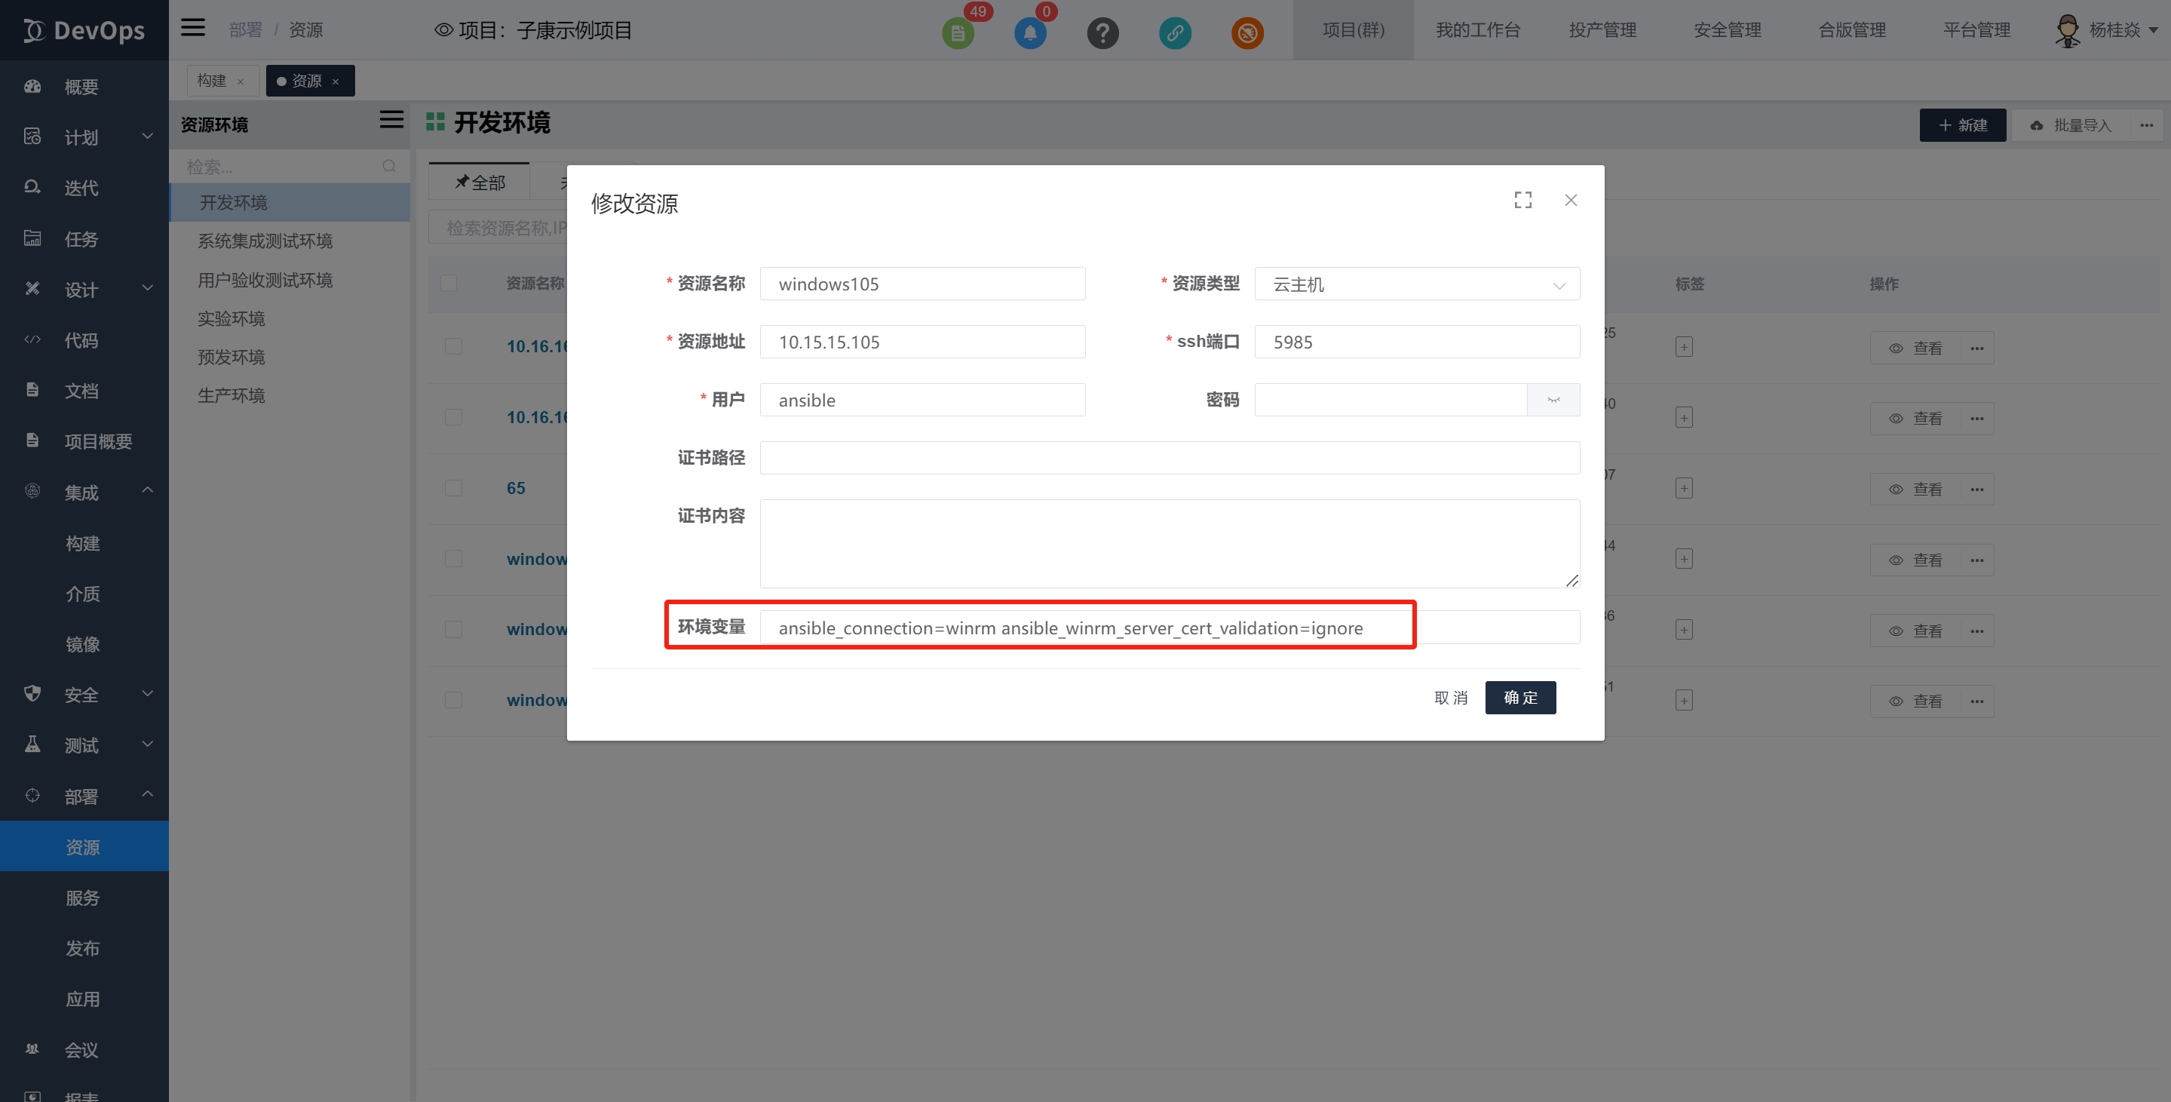Select 系统集成测试环境 in the environment list
2171x1102 pixels.
(x=265, y=241)
